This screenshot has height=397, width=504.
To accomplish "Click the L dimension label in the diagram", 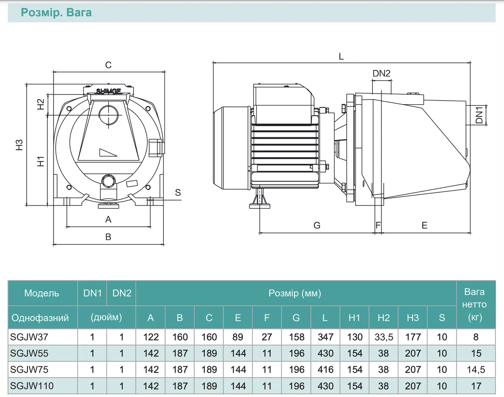I will [341, 57].
